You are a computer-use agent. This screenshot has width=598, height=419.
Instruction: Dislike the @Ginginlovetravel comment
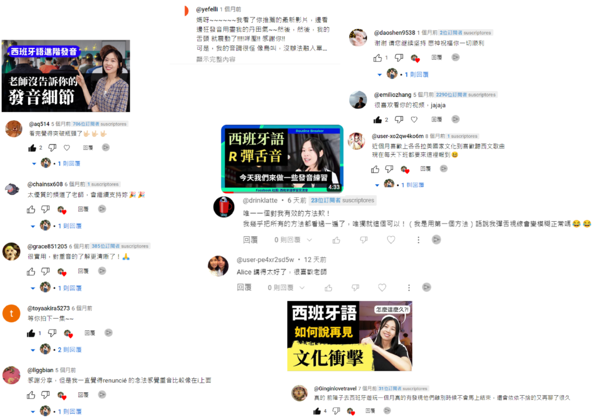coord(336,411)
